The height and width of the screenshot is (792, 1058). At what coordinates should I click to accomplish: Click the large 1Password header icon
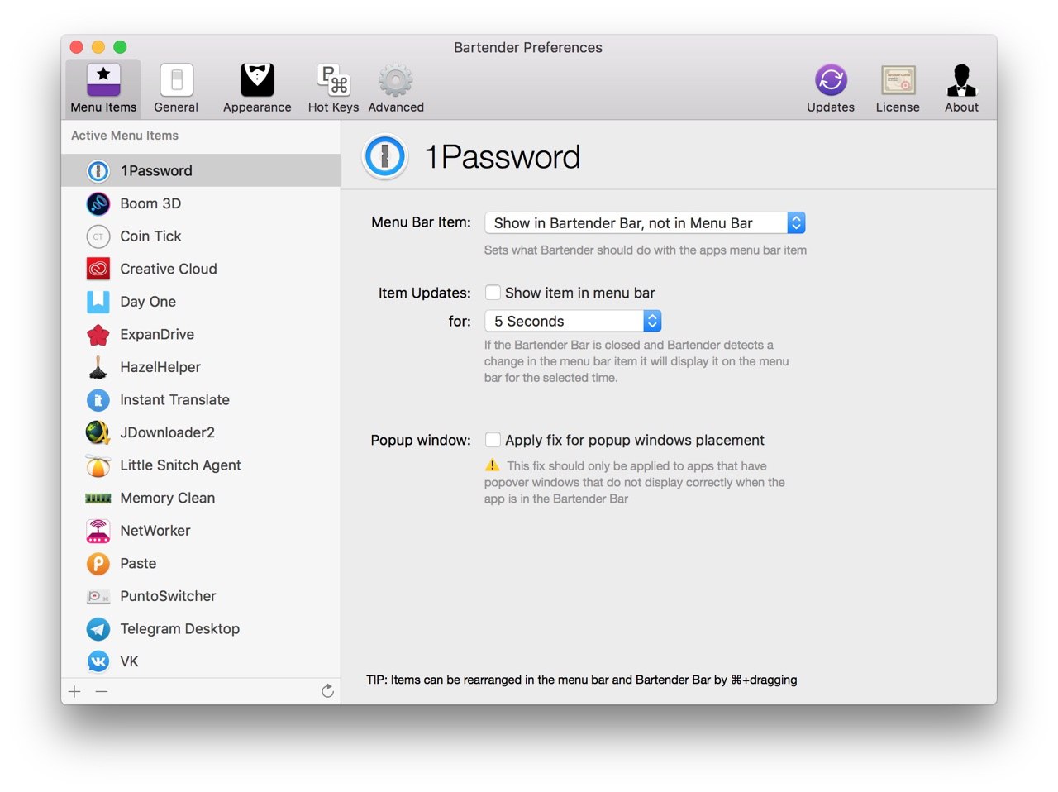tap(385, 156)
